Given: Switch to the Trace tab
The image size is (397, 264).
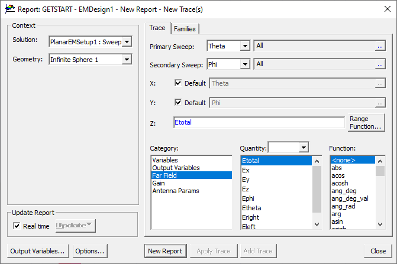Looking at the screenshot, I should point(157,28).
